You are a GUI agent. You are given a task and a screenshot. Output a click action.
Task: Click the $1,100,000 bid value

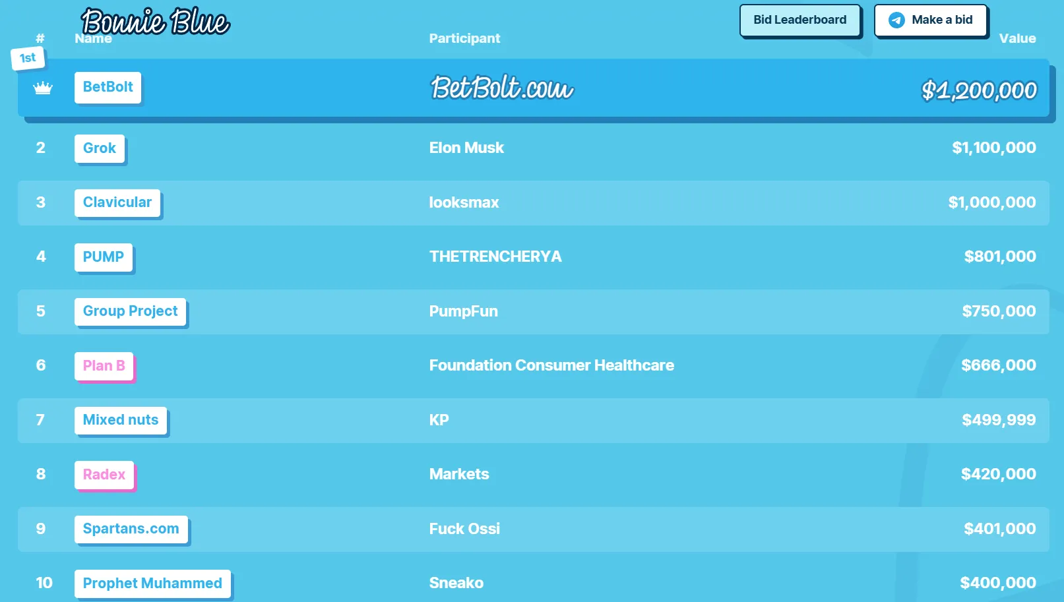(x=994, y=148)
